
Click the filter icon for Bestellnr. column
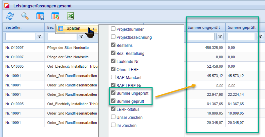(x=40, y=37)
